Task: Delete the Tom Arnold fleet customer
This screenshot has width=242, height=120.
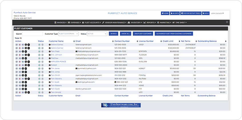Action: [20, 92]
